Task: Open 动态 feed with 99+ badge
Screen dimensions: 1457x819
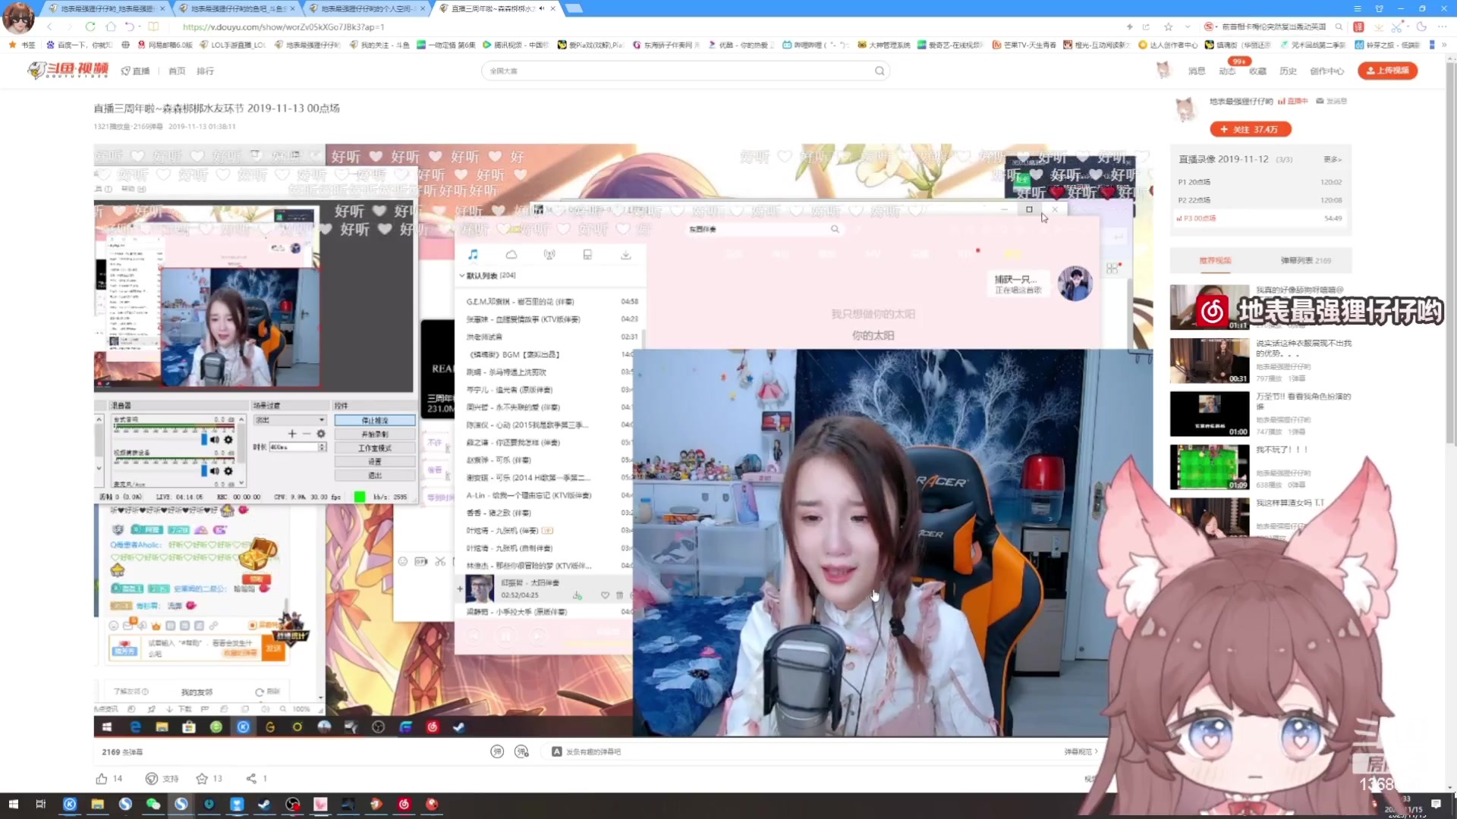Action: pos(1227,71)
